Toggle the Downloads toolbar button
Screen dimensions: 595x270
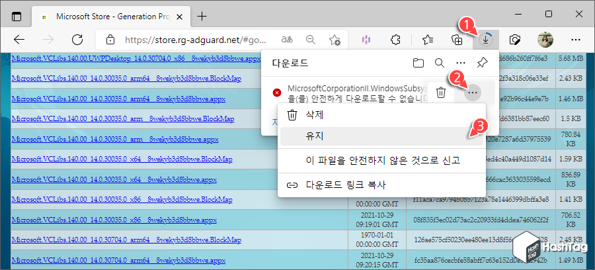point(486,40)
